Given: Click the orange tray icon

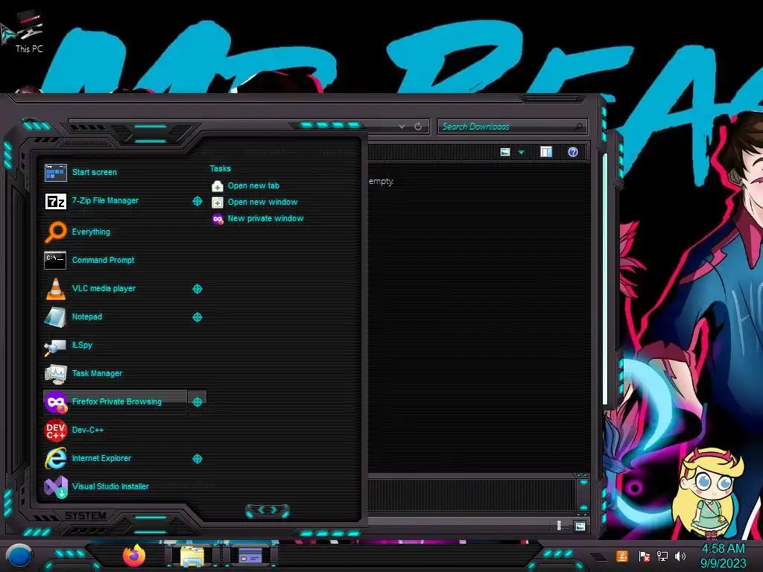Looking at the screenshot, I should tap(622, 556).
